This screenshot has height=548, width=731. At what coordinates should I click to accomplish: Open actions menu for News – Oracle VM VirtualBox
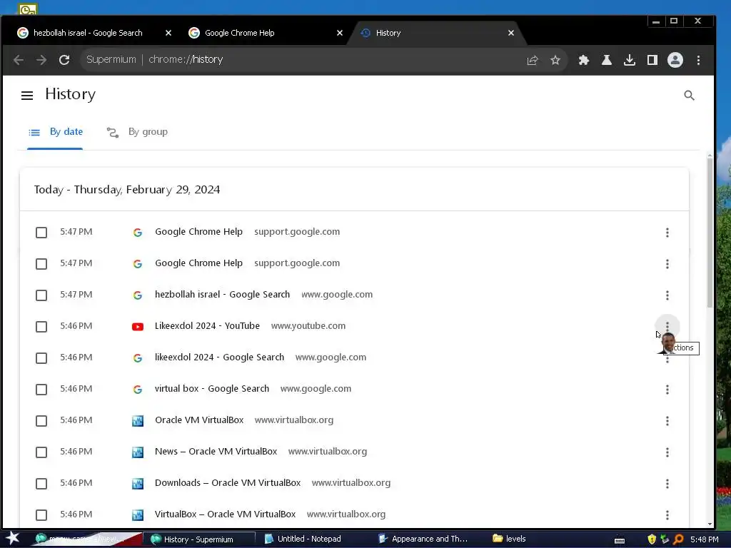(667, 452)
